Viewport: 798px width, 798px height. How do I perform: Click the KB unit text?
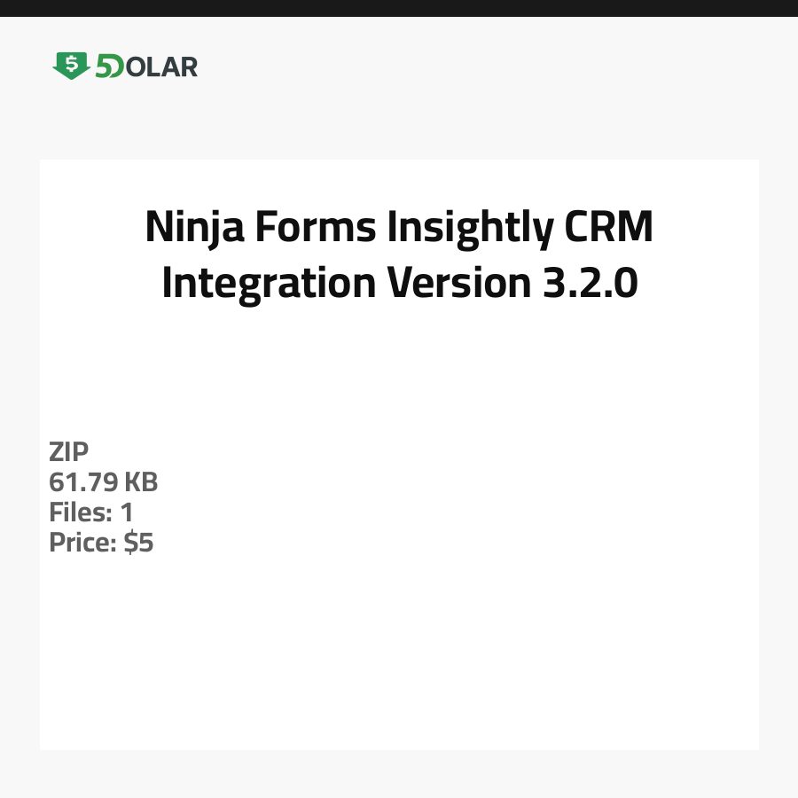(x=140, y=482)
